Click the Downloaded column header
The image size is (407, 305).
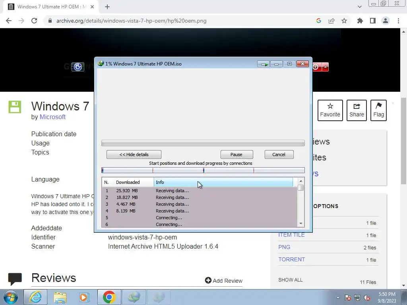[x=134, y=182]
